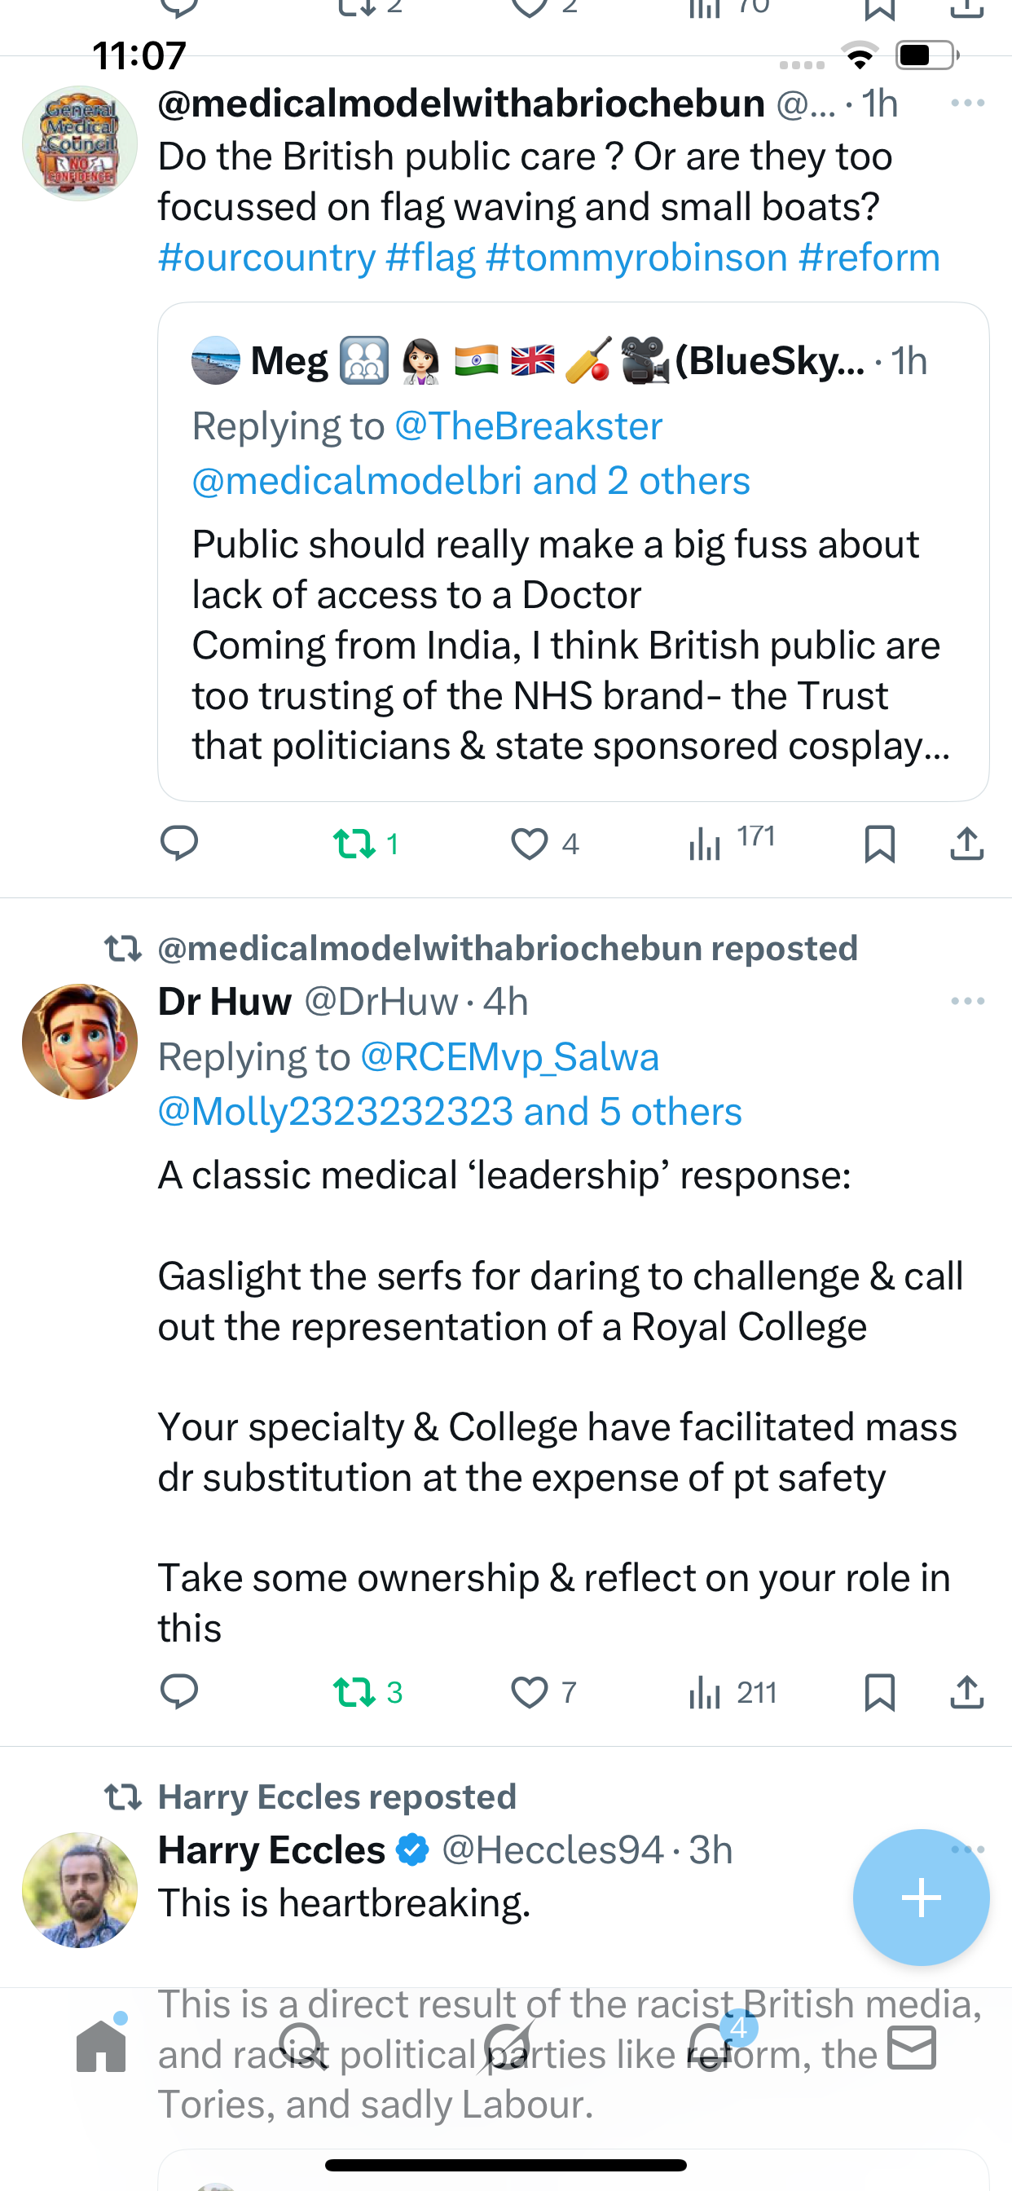This screenshot has height=2191, width=1012.
Task: Reply to Dr Huw's post
Action: pyautogui.click(x=178, y=1691)
